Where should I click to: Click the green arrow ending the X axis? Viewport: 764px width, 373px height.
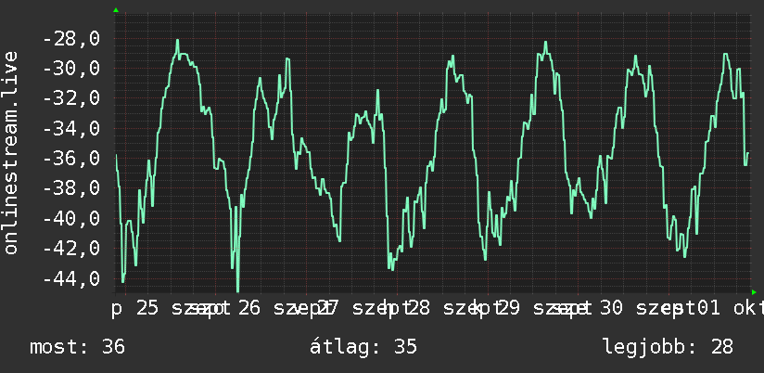(754, 292)
